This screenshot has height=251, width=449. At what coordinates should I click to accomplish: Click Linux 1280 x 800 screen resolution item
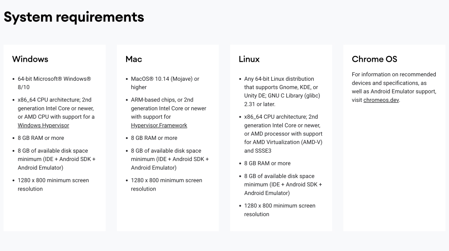tap(280, 210)
